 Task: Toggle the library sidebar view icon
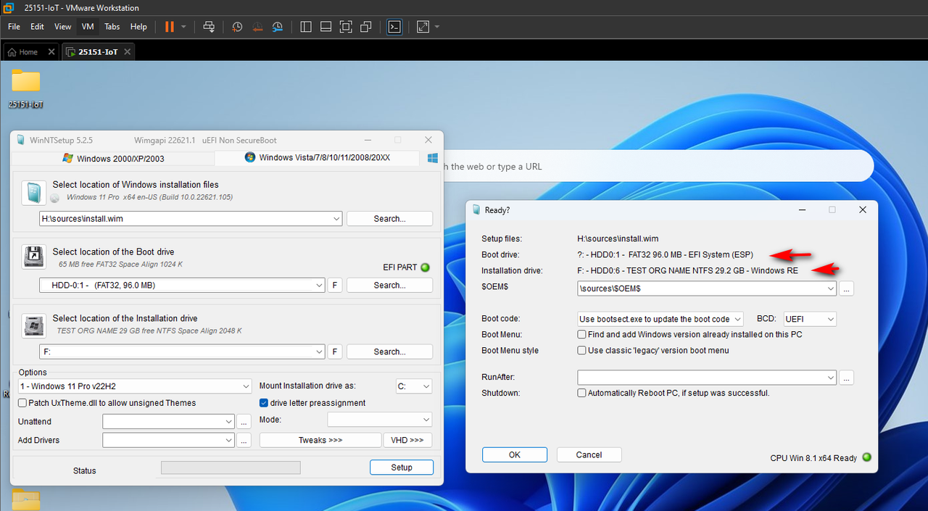(x=306, y=27)
